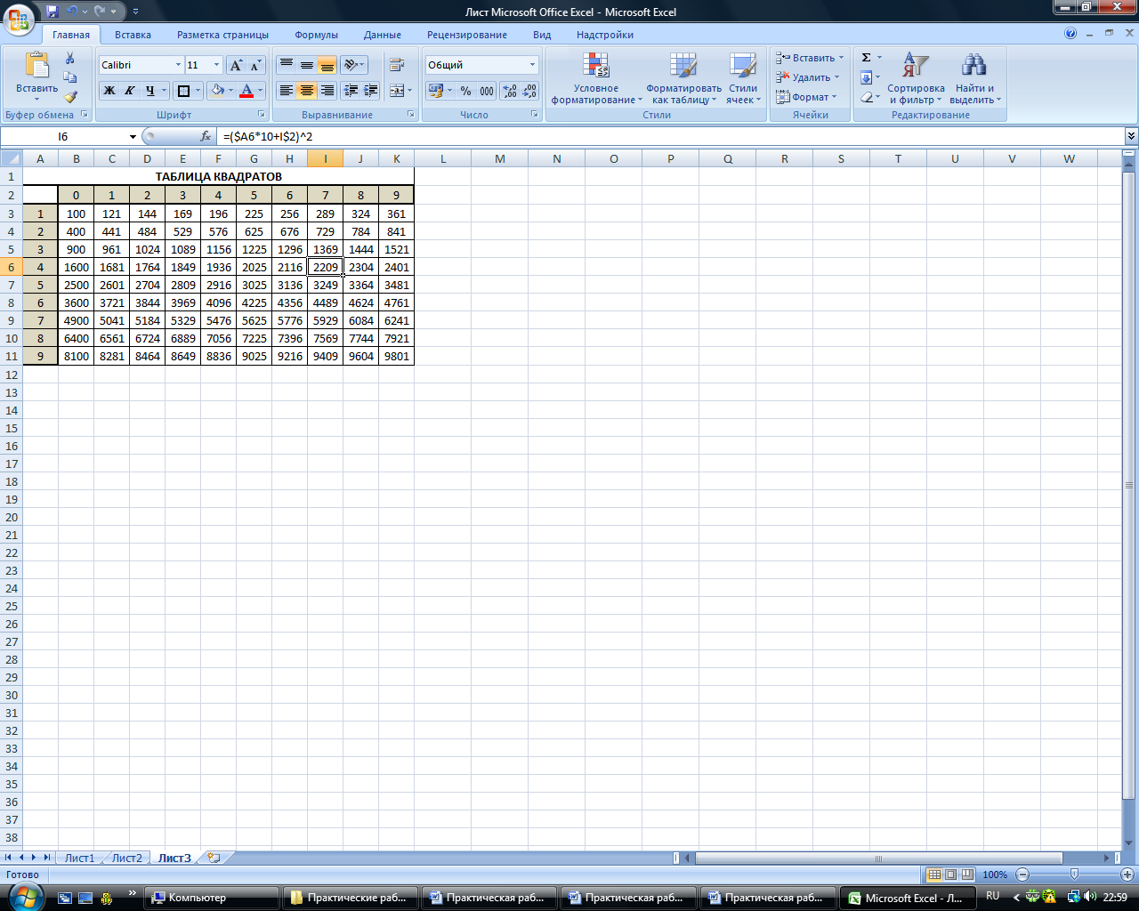Insert a new worksheet tab
Screen dimensions: 1139x911
pos(214,859)
